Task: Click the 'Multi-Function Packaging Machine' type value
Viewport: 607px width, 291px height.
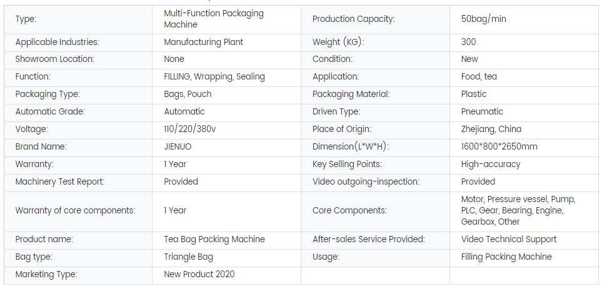Action: tap(213, 19)
